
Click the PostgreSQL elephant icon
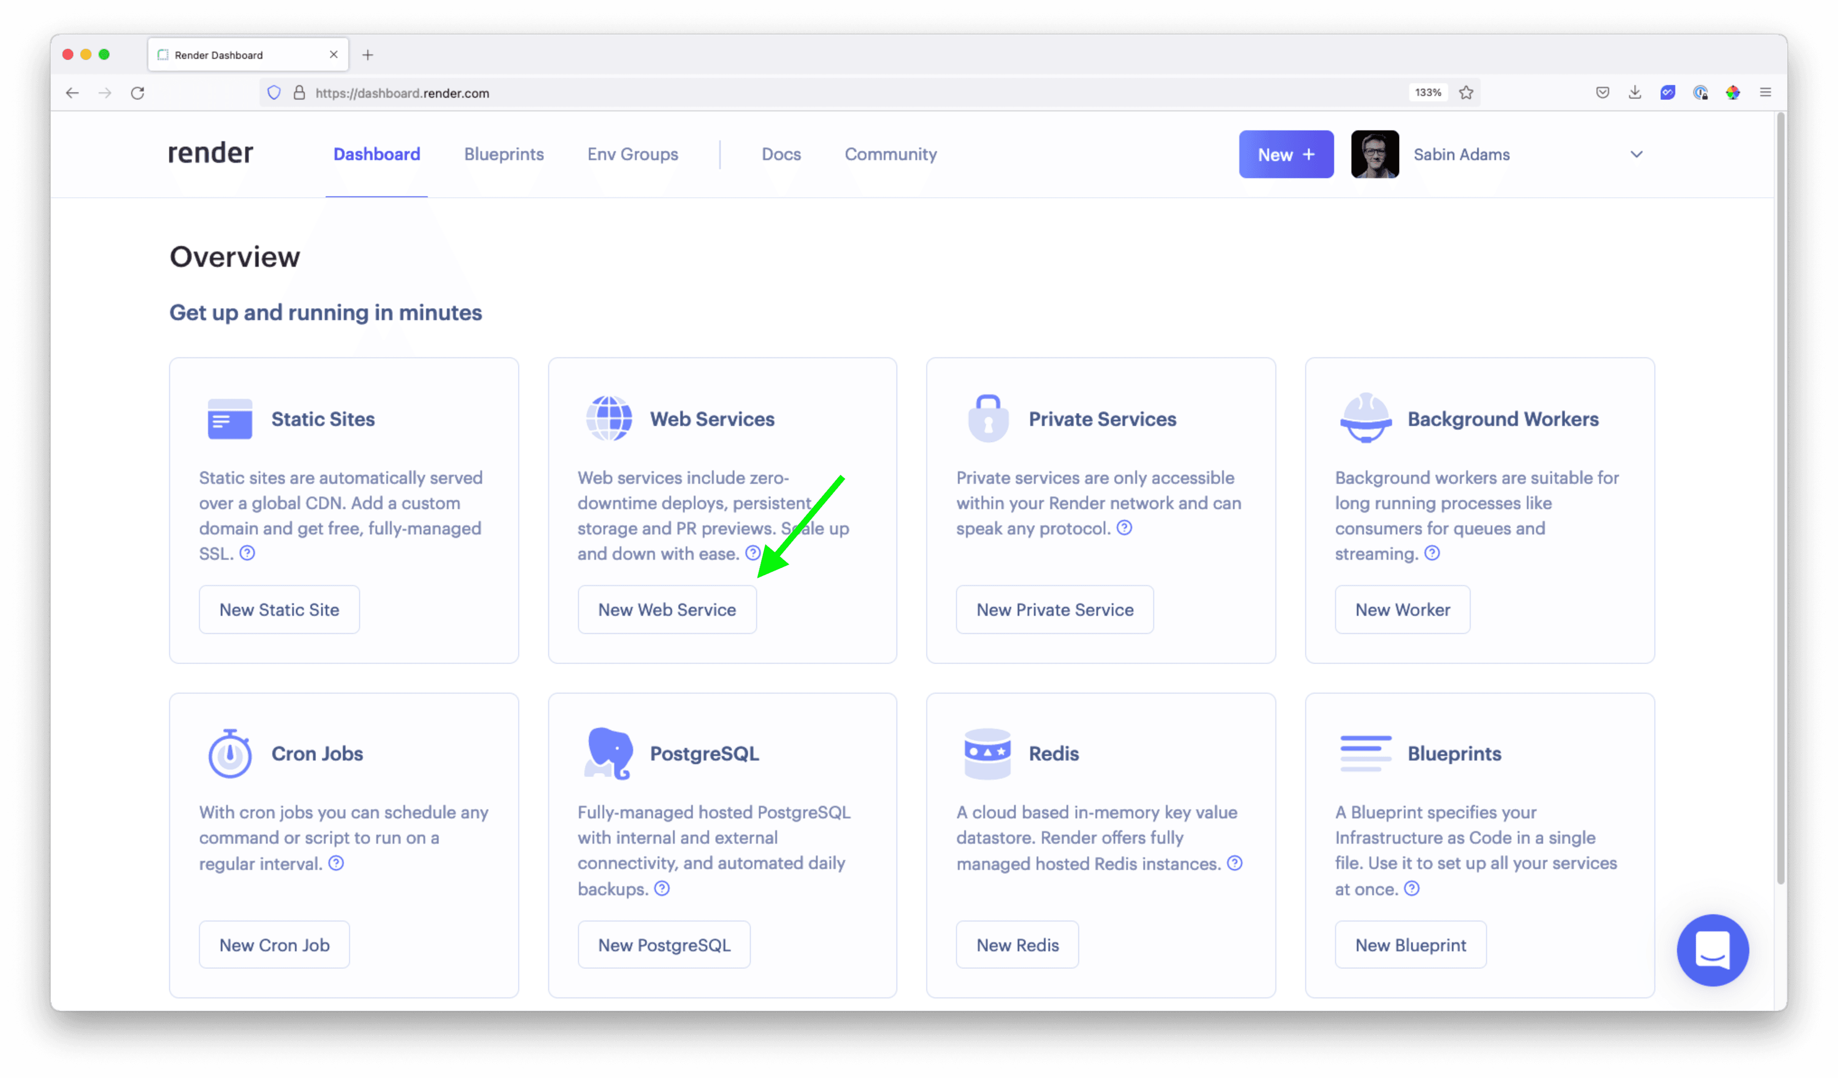608,753
